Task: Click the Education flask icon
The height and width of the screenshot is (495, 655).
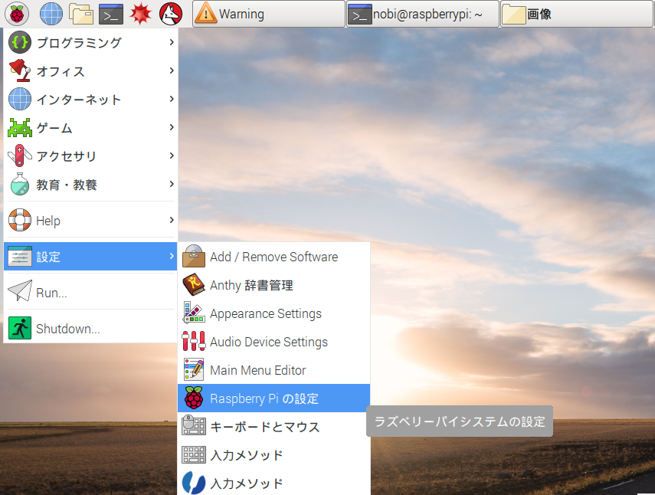Action: pos(20,184)
